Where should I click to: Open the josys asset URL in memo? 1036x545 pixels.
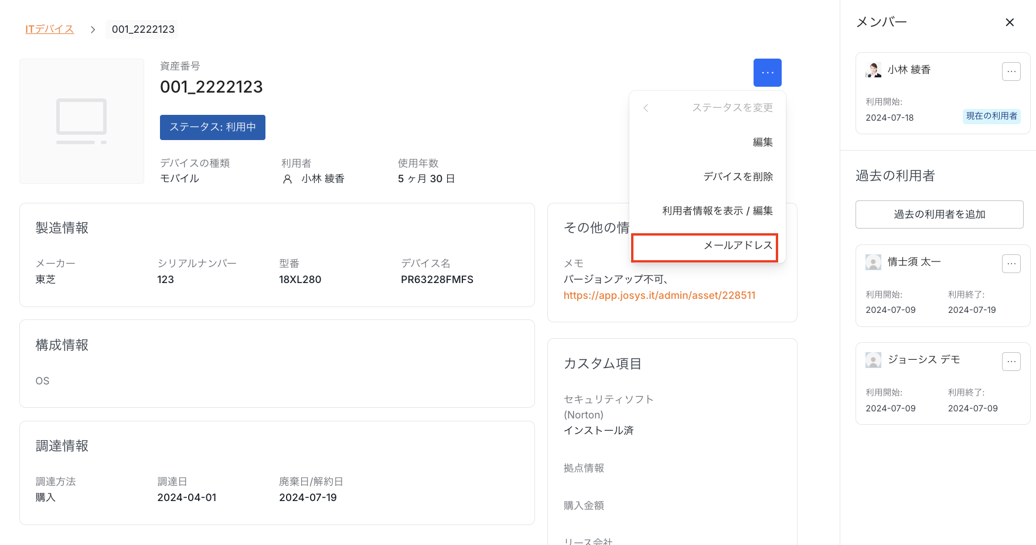[x=659, y=295]
